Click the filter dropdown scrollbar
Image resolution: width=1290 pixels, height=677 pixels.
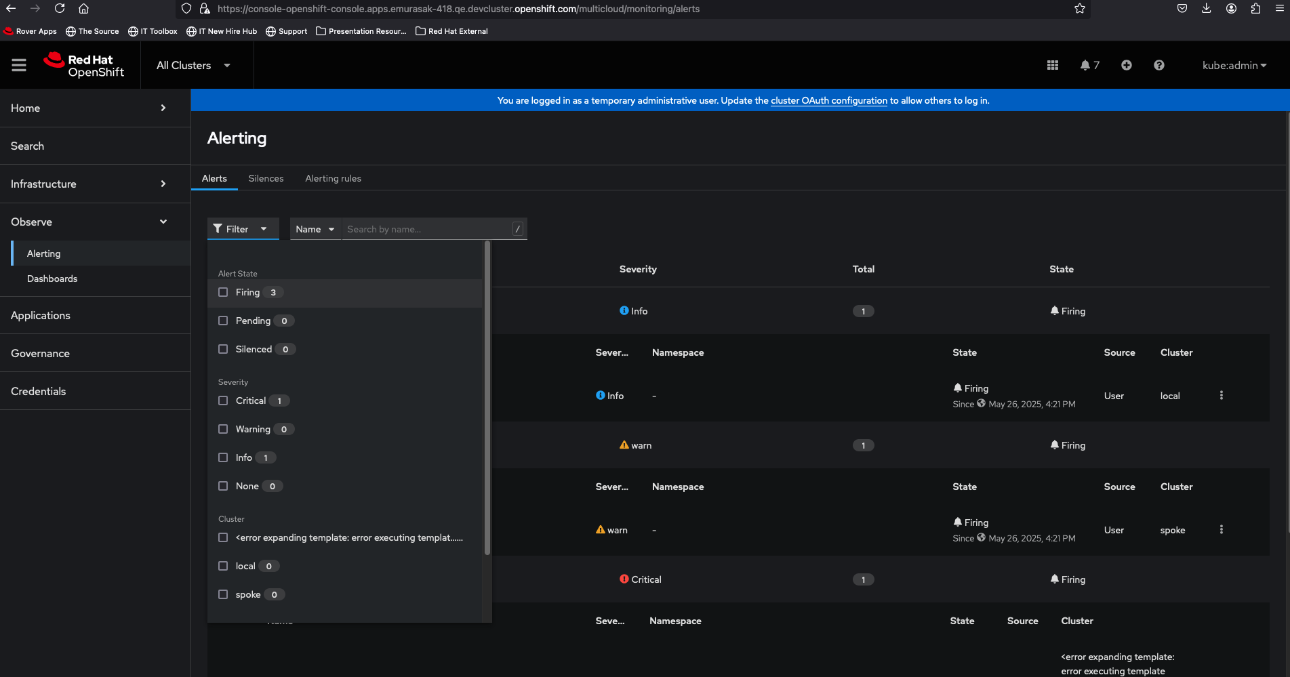pos(487,398)
